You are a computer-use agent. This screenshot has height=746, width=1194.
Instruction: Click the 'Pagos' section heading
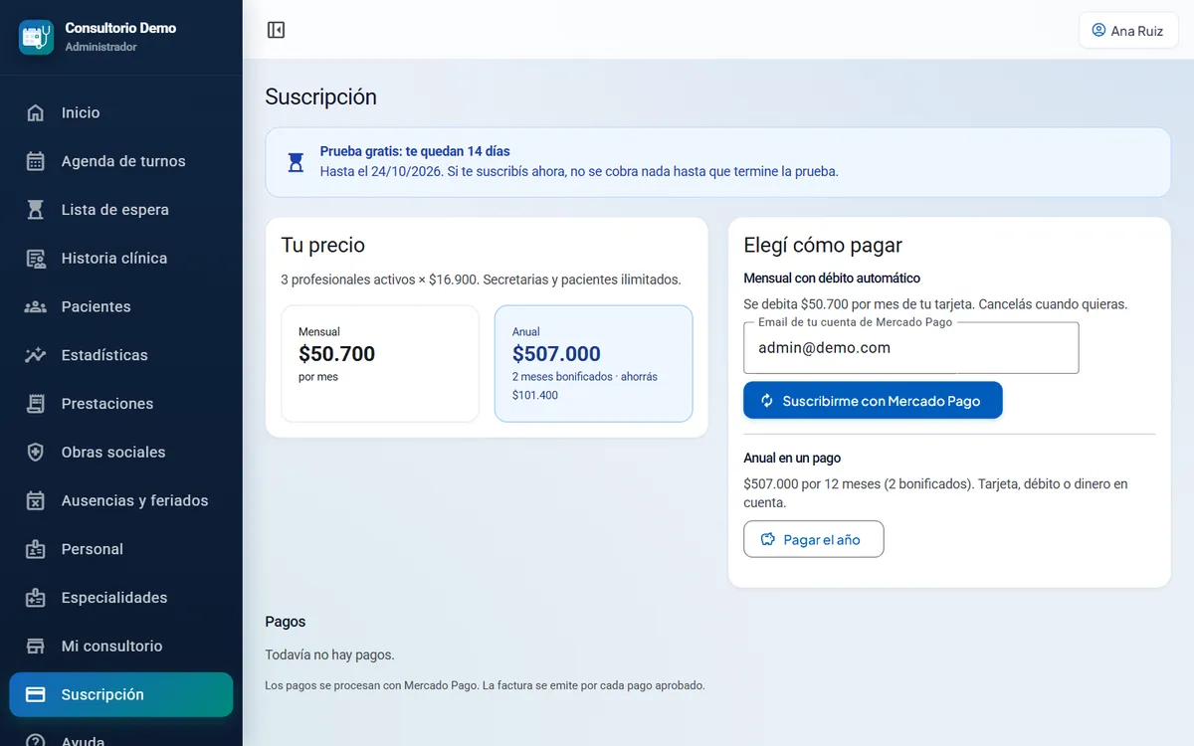pos(286,622)
